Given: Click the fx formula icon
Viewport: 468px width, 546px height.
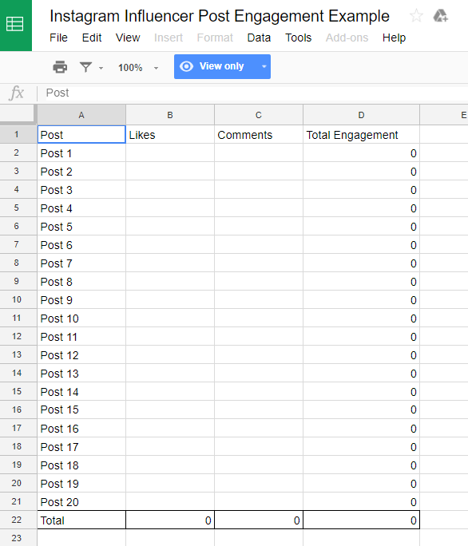Looking at the screenshot, I should [x=17, y=93].
